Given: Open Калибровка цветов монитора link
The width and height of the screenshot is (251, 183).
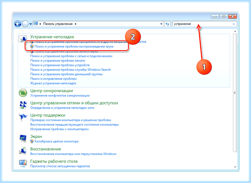Looking at the screenshot, I should tap(56, 142).
